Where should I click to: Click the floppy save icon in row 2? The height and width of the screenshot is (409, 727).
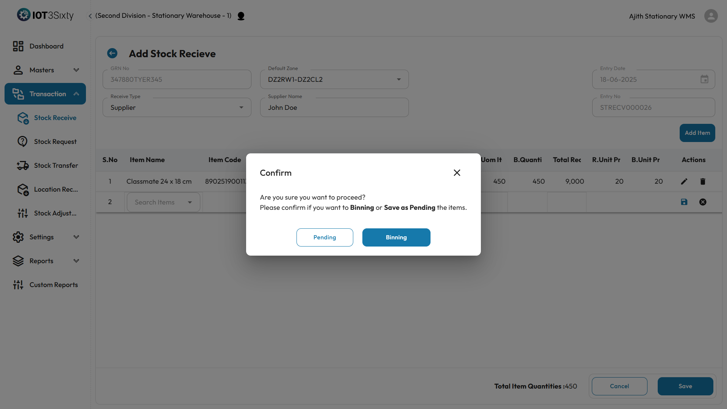click(x=684, y=202)
